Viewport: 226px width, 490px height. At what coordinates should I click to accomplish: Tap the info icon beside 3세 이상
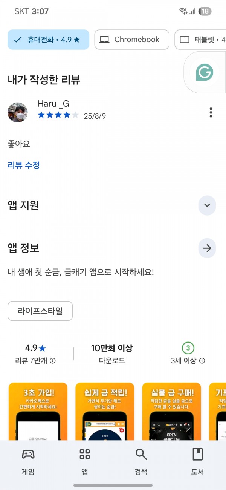202,361
